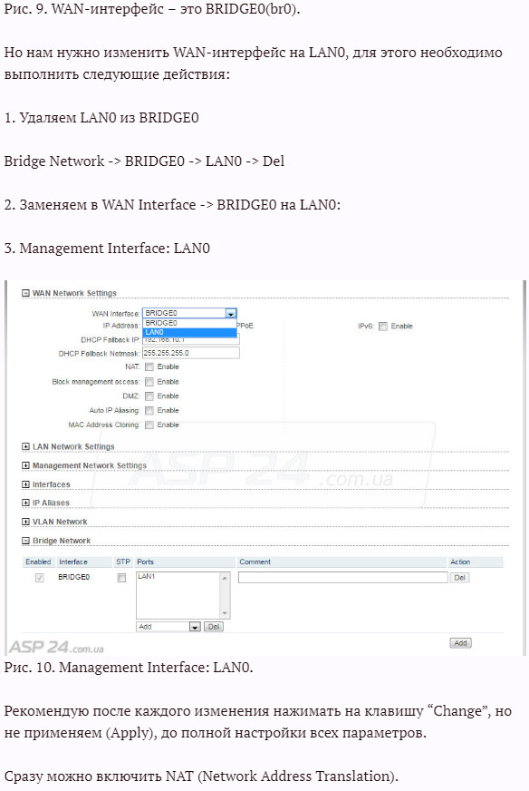Expand the Management Network Settings section
529x791 pixels.
point(25,465)
